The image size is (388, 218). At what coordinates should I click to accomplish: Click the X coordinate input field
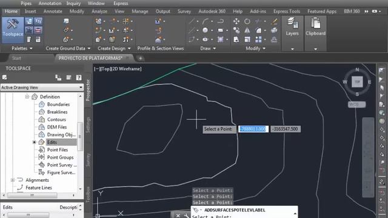[253, 129]
